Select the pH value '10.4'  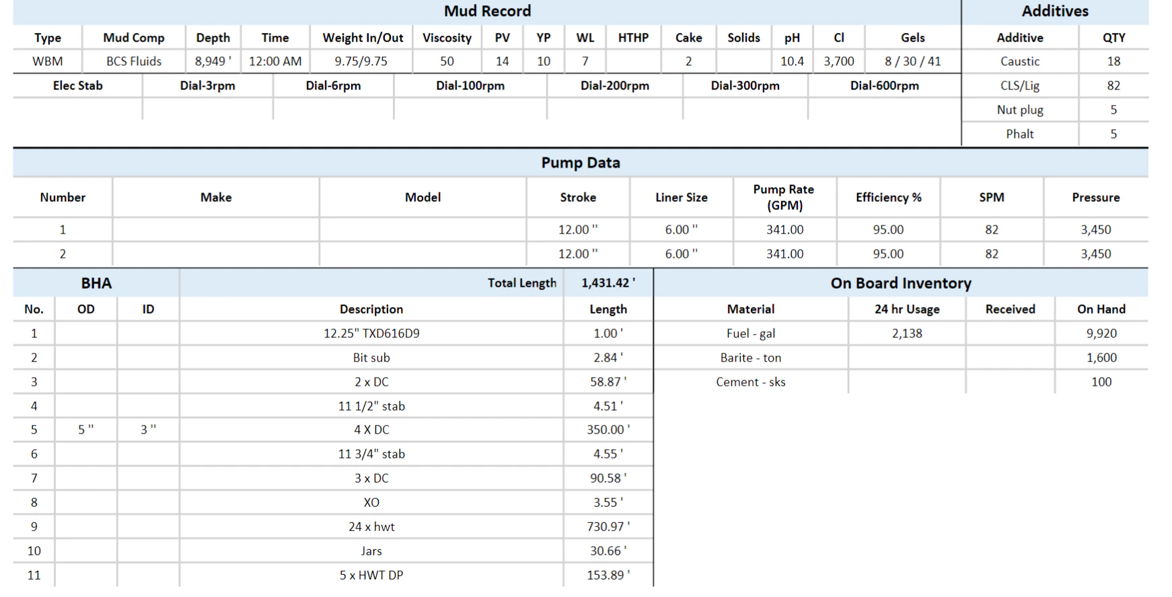click(x=792, y=61)
